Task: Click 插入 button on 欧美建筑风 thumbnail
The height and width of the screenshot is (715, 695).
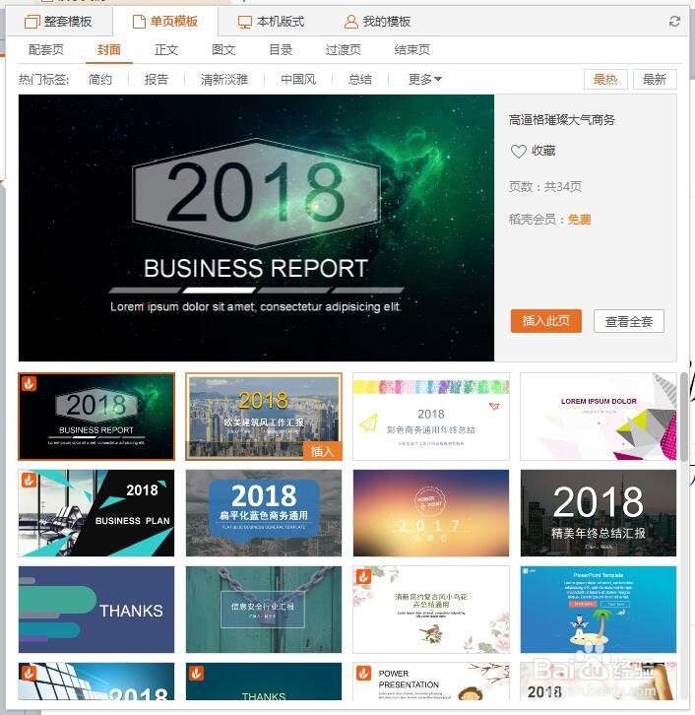Action: click(322, 451)
